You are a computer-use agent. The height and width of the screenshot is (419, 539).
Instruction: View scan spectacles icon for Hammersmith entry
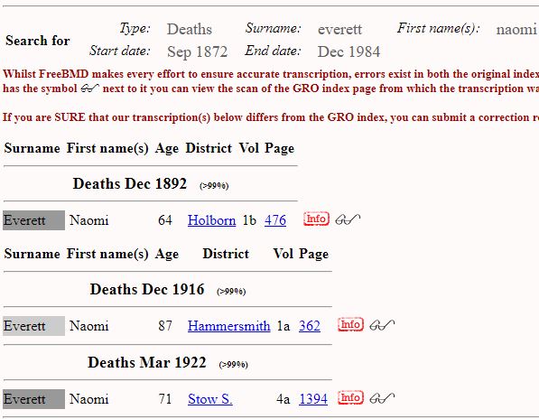click(382, 325)
